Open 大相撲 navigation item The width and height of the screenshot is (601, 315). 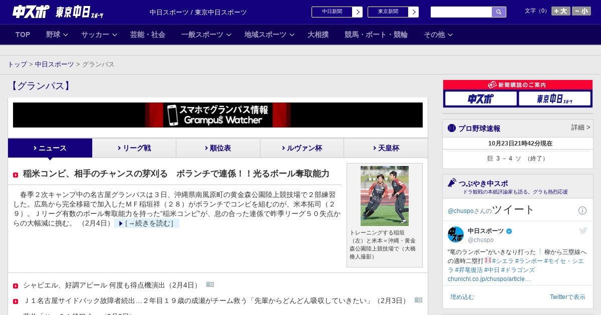(x=318, y=34)
